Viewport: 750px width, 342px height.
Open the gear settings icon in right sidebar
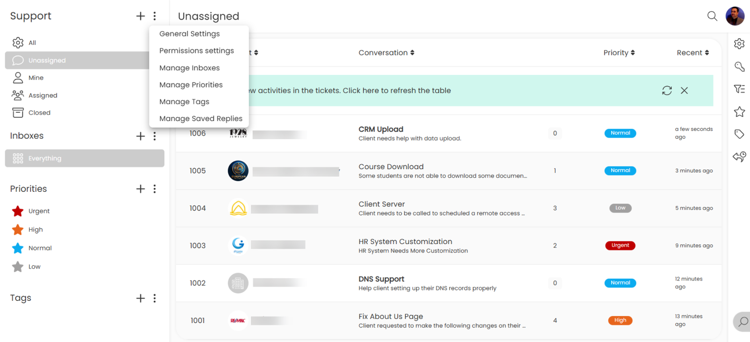tap(739, 44)
